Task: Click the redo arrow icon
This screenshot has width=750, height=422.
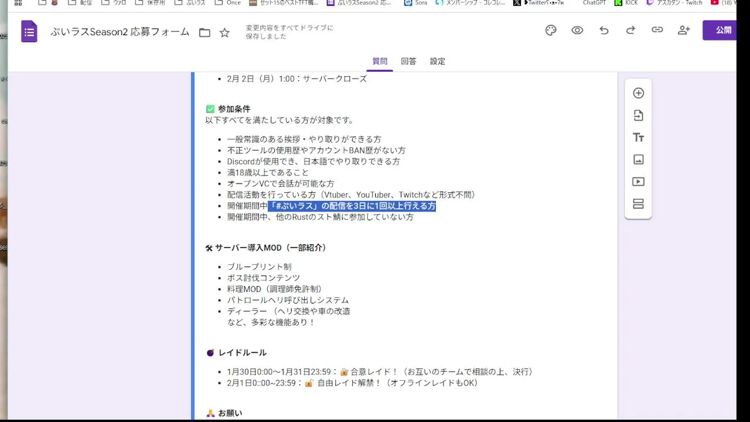Action: pyautogui.click(x=630, y=30)
